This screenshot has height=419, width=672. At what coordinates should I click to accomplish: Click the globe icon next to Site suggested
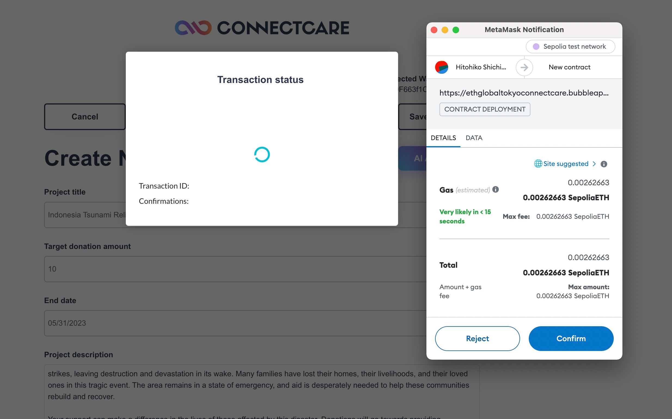point(537,164)
